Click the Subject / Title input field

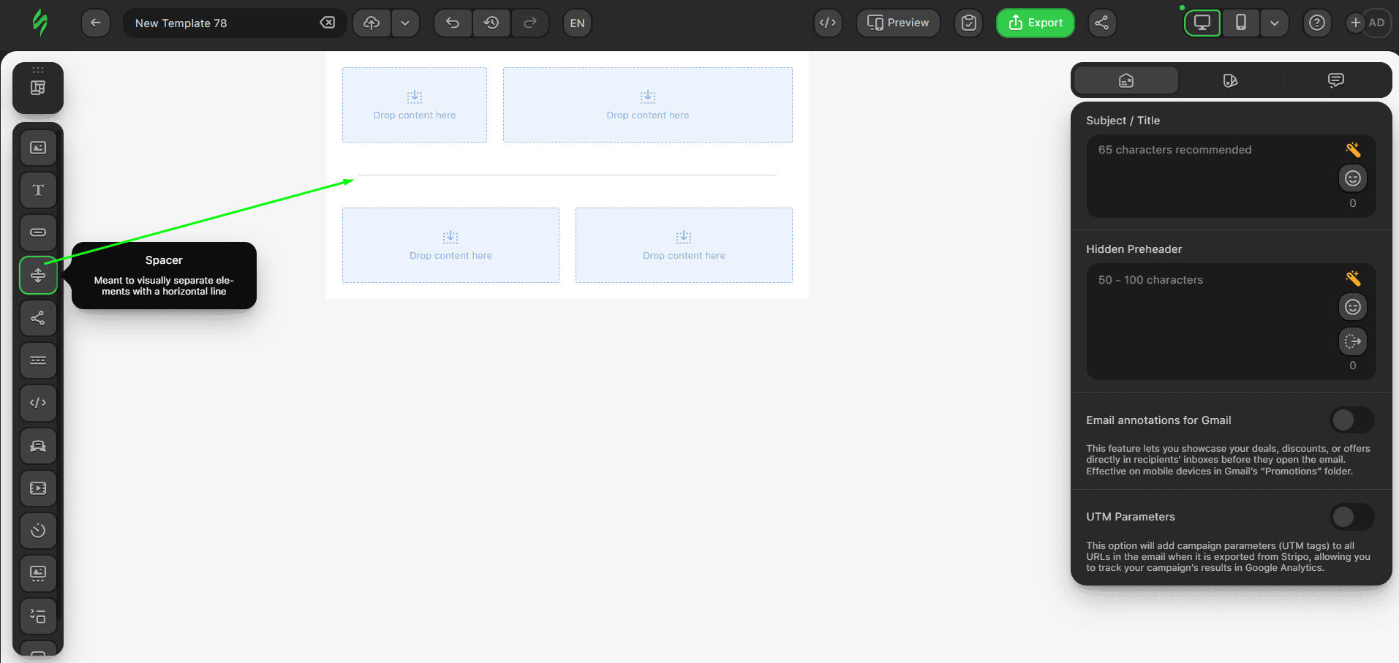[x=1214, y=175]
